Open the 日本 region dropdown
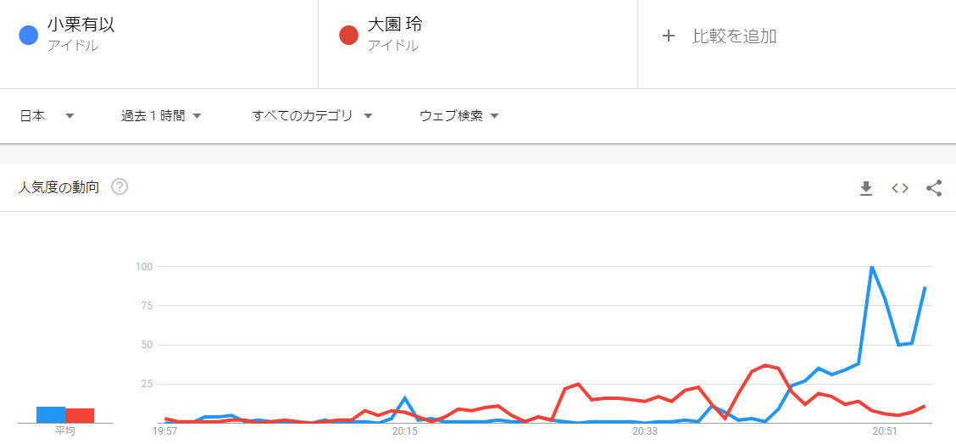 tap(47, 116)
